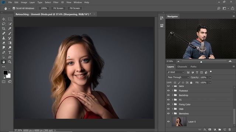Hide the Fixing Color group
The image size is (236, 132).
click(x=168, y=104)
